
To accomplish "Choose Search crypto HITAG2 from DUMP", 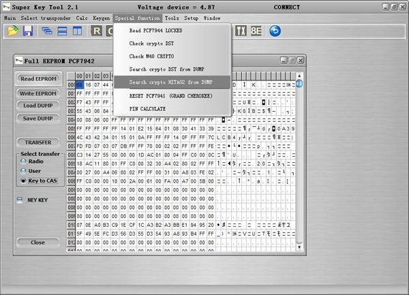I will (170, 82).
